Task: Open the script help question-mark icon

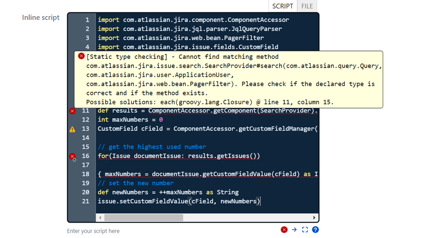Action: (x=315, y=230)
